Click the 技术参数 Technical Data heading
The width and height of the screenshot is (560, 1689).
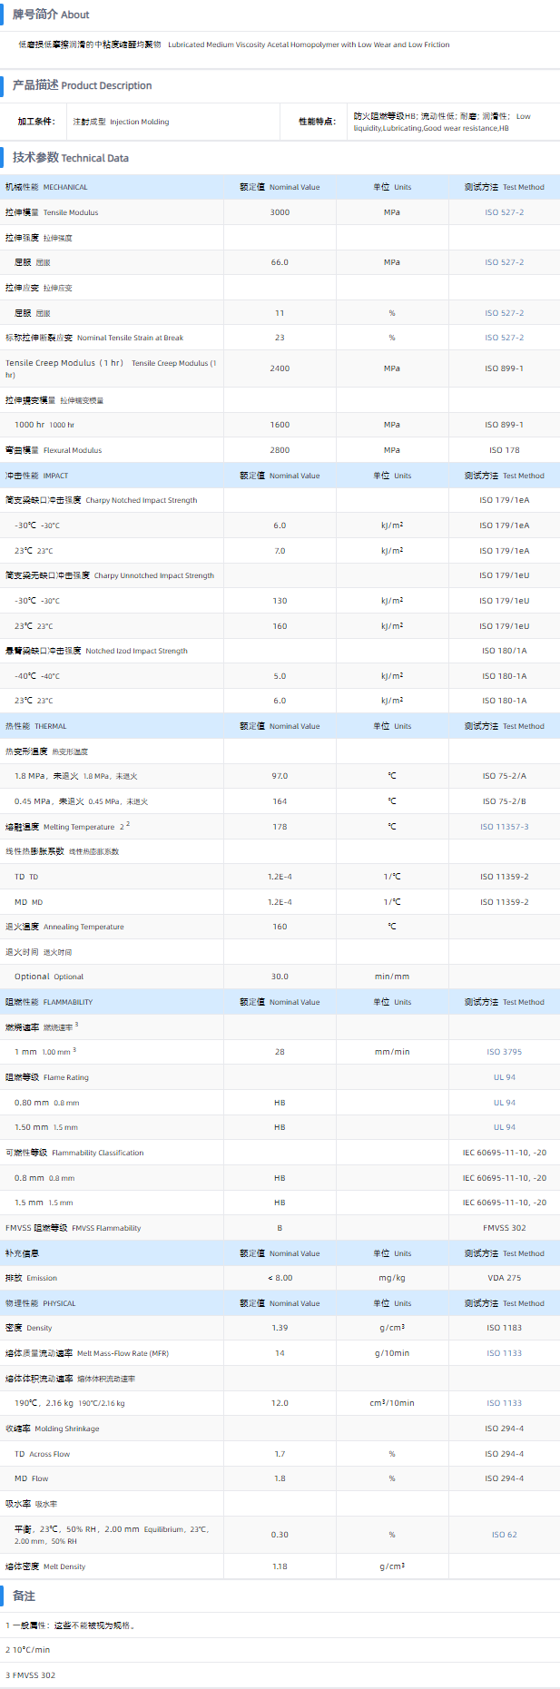(71, 158)
